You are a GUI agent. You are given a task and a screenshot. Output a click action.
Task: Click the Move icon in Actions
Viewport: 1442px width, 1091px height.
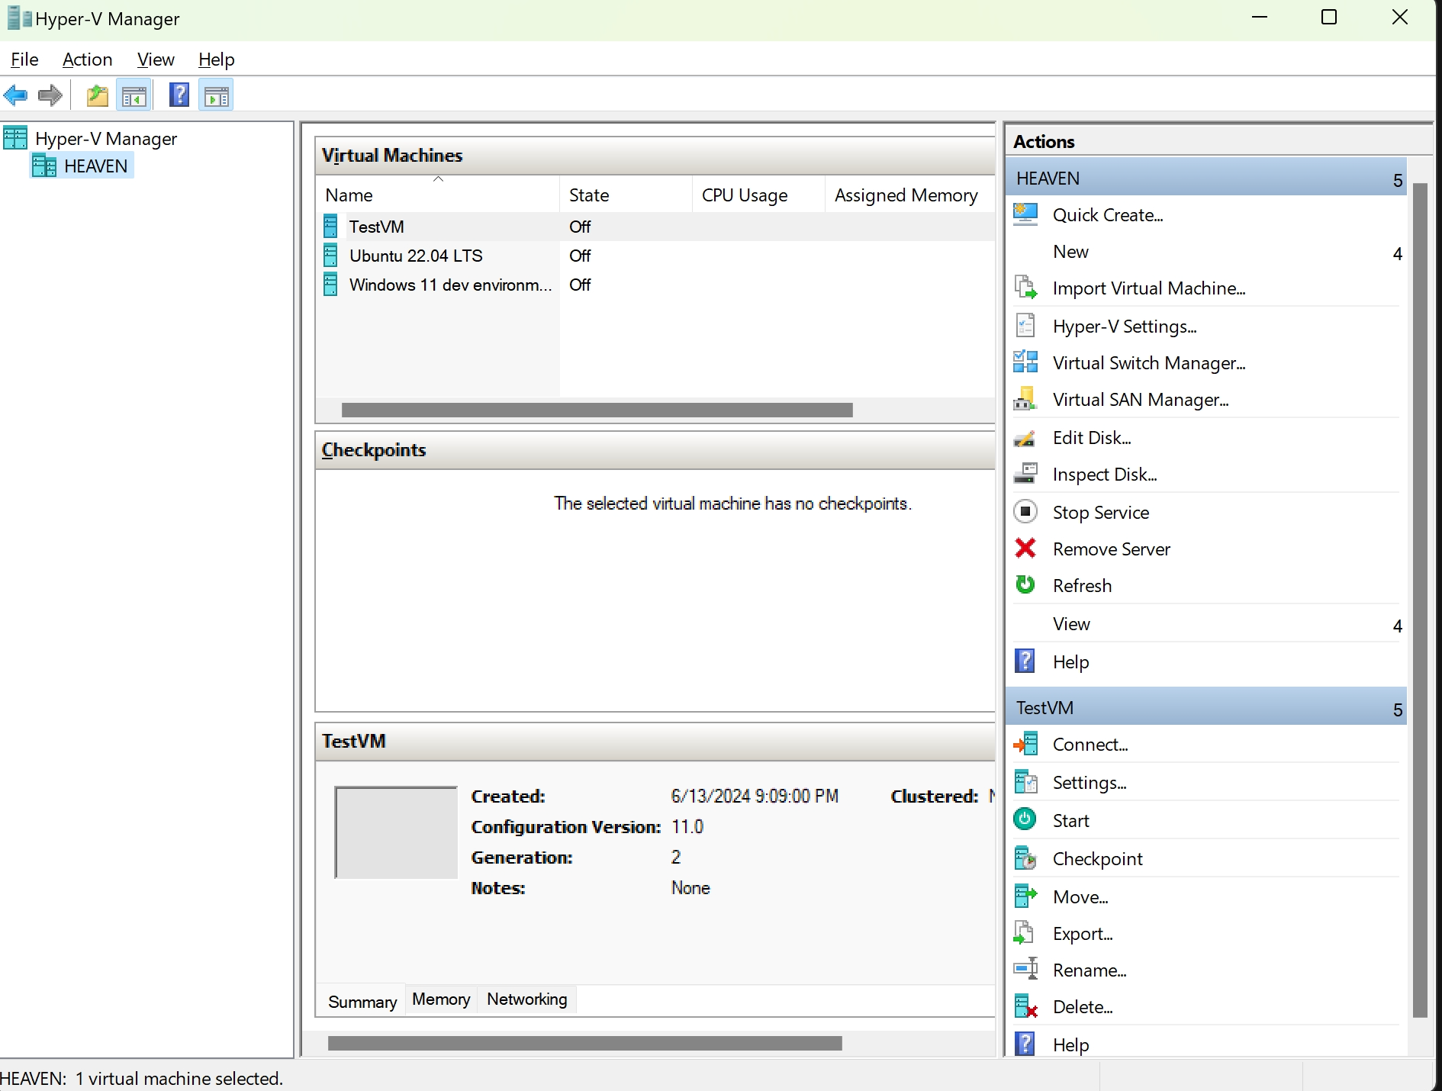1025,896
